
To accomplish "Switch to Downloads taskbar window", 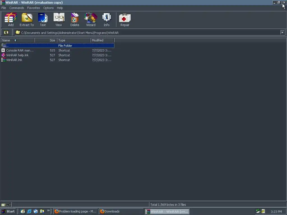I will coord(121,211).
